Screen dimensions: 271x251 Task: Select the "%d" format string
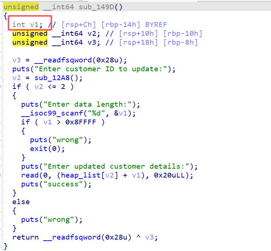coord(96,113)
